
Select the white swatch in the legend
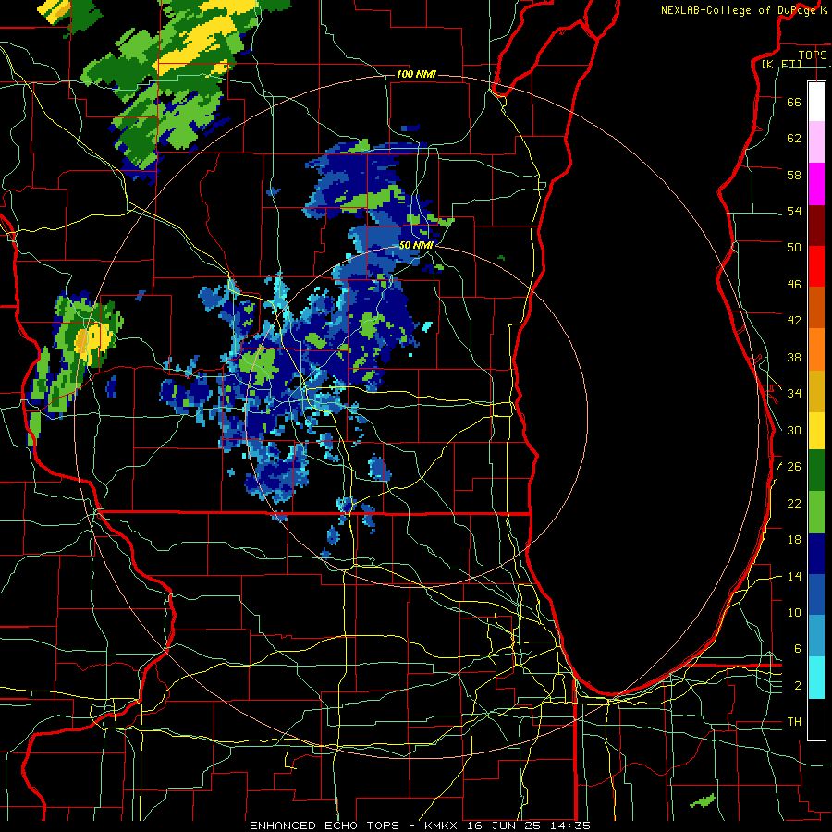816,102
